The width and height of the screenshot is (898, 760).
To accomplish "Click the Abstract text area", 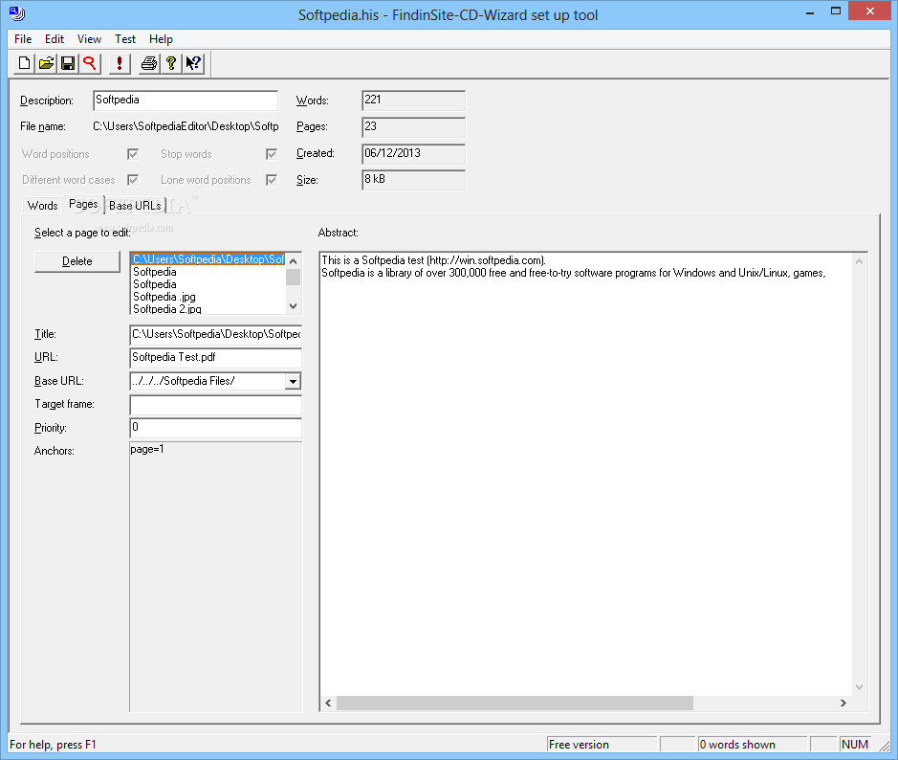I will 585,474.
